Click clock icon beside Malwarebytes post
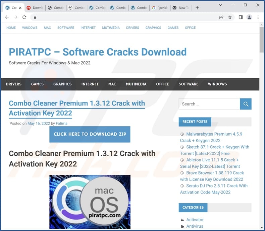This screenshot has width=265, height=231. [182, 134]
